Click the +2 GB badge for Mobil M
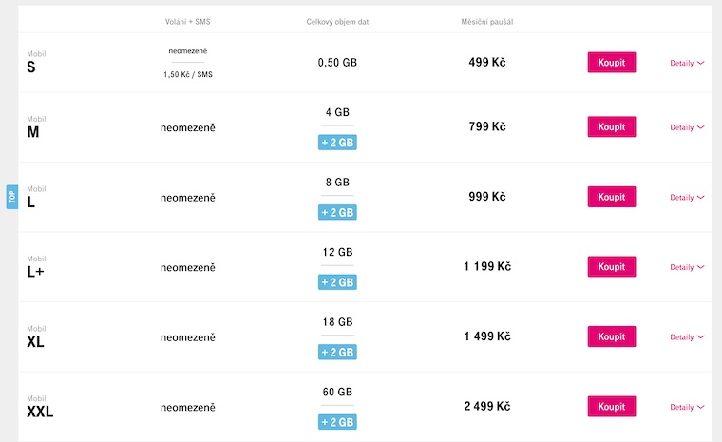 [x=337, y=143]
